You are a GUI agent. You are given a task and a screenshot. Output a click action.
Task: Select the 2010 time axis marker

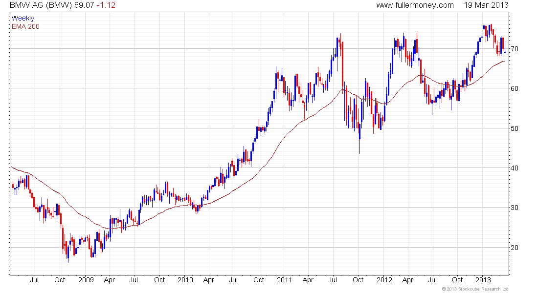tap(185, 280)
